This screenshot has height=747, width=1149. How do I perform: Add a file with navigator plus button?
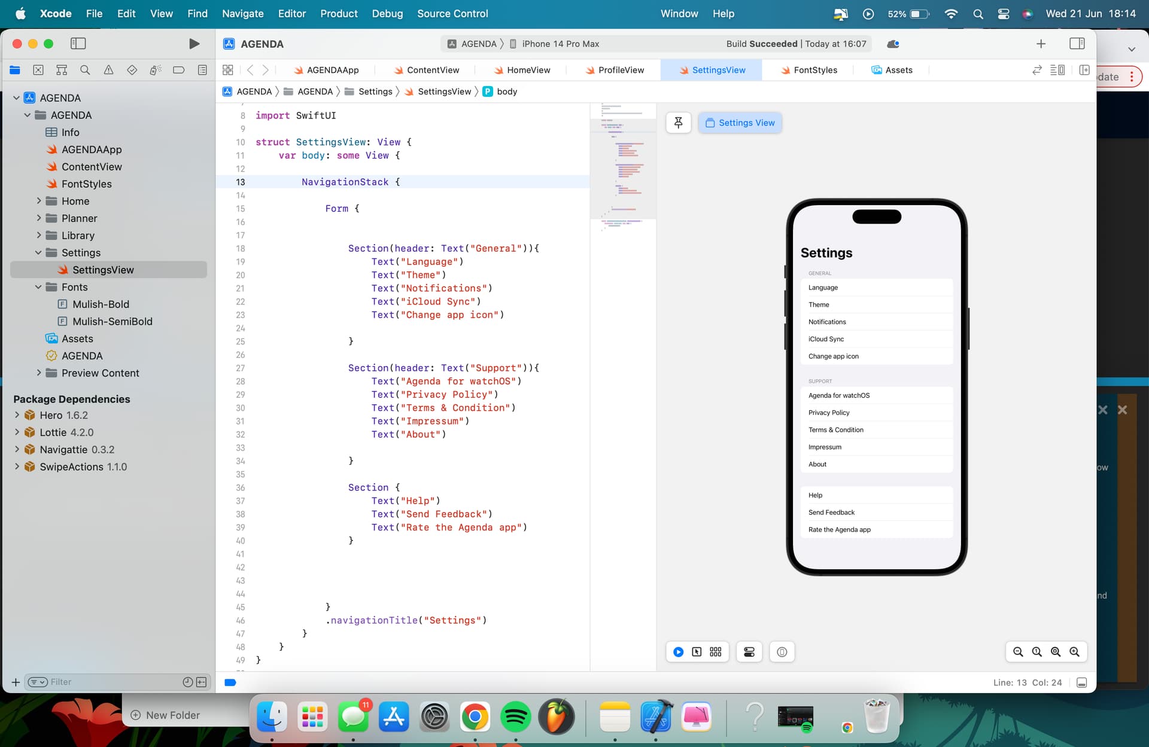pos(16,682)
